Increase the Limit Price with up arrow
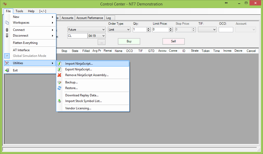The width and height of the screenshot is (263, 154). pyautogui.click(x=171, y=28)
